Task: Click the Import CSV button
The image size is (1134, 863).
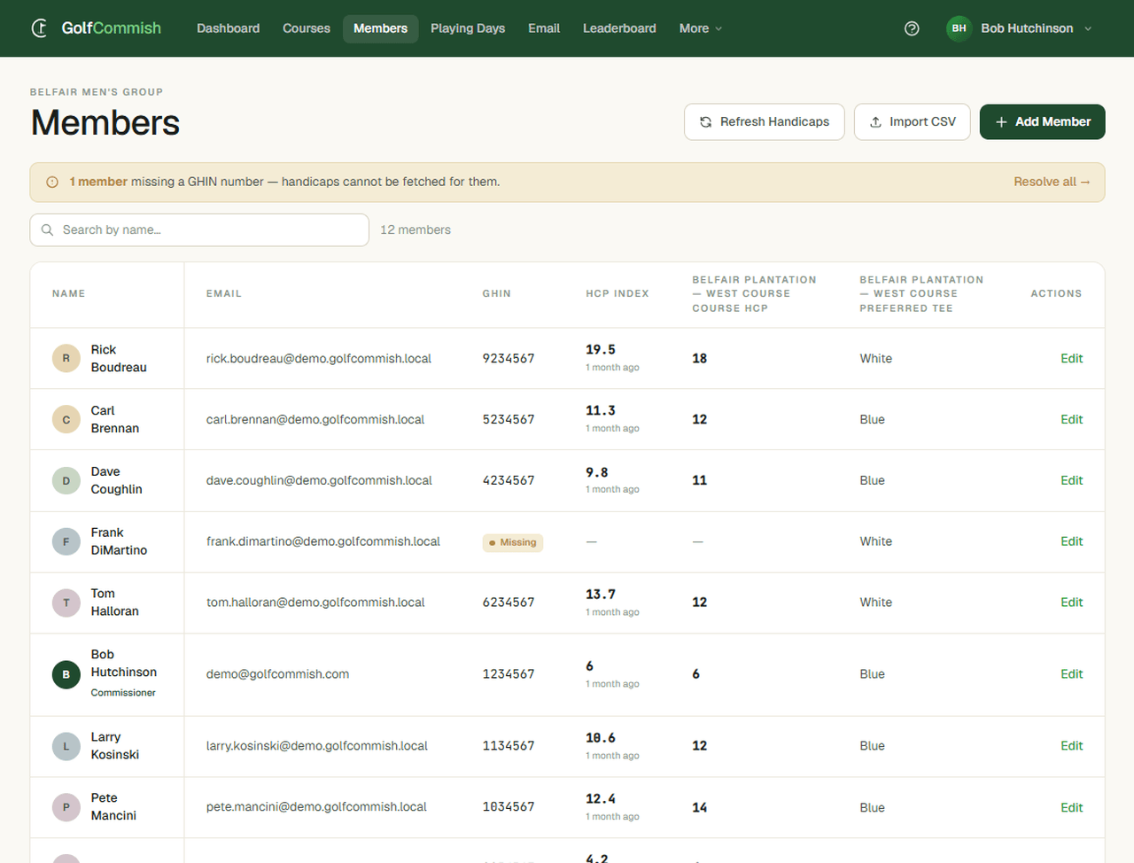Action: 913,122
